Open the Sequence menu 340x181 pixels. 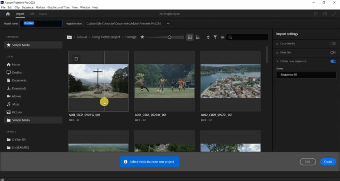[x=28, y=7]
